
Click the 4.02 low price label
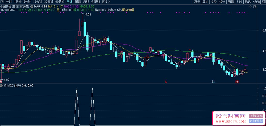(x=6, y=80)
